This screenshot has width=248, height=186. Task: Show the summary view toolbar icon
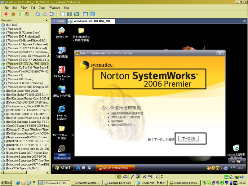click(x=86, y=14)
